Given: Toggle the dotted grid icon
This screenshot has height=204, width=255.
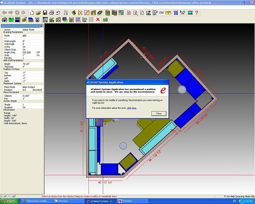Looking at the screenshot, I should coord(91,20).
